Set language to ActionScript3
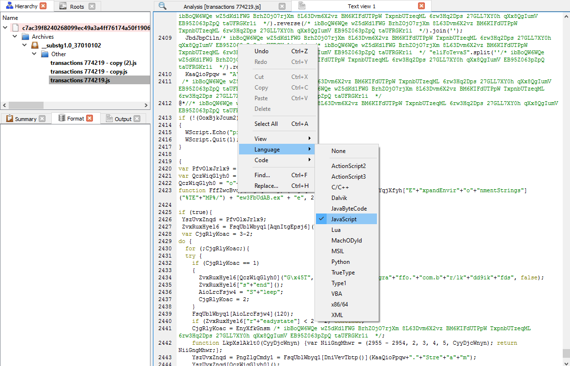The image size is (570, 366). pos(346,176)
